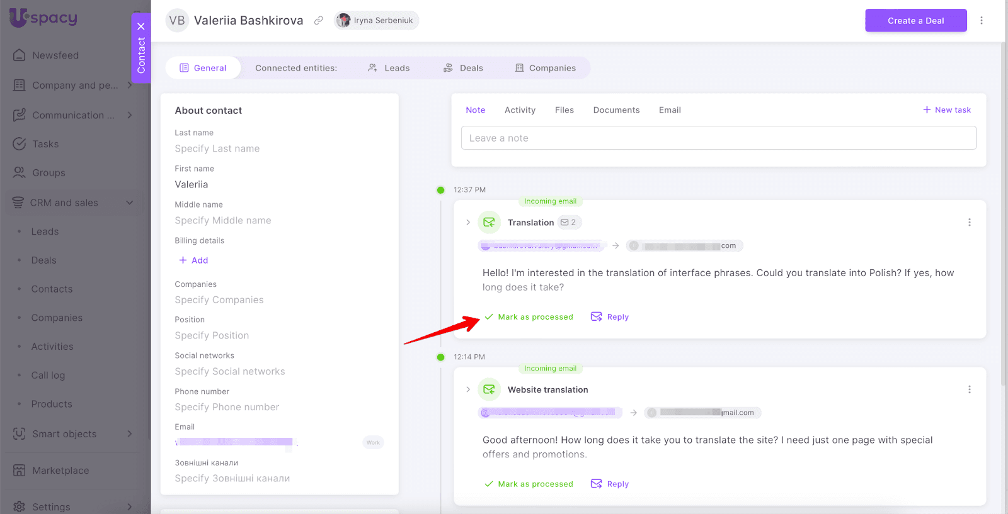Open the Deals connected entities tab

coord(464,68)
